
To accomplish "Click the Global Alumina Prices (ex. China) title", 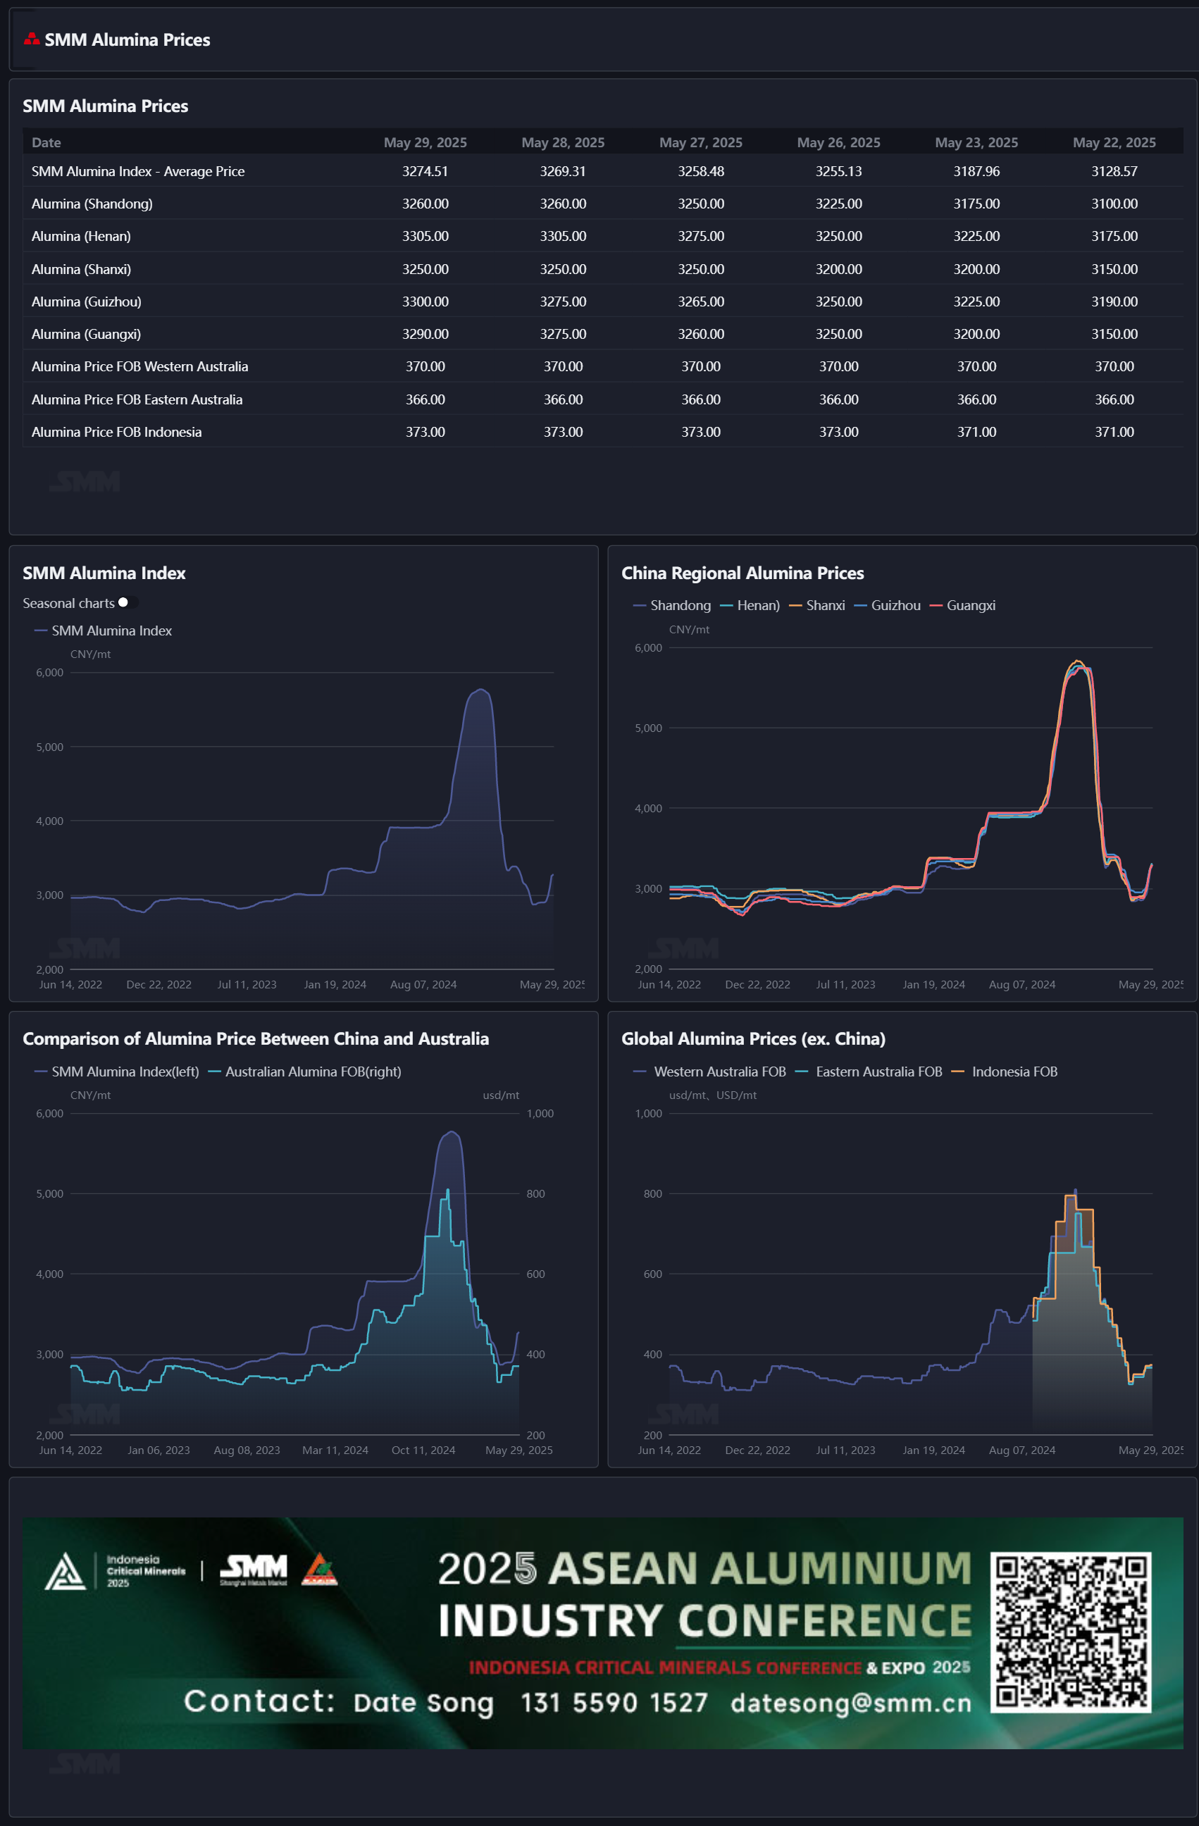I will 753,1039.
